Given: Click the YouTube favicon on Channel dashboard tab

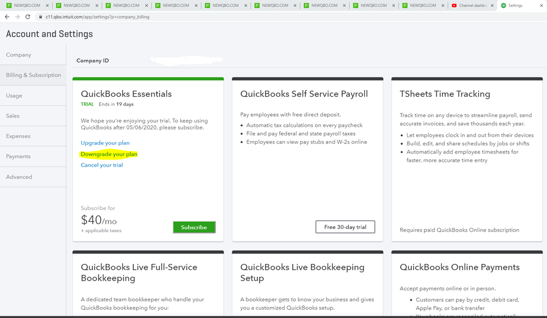Looking at the screenshot, I should pos(454,5).
